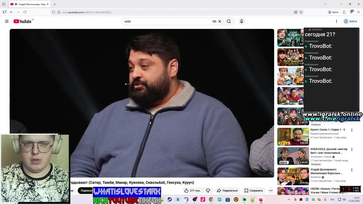Viewport: 363px width, 204px height.
Task: Open volume control in tray
Action: 344,199
